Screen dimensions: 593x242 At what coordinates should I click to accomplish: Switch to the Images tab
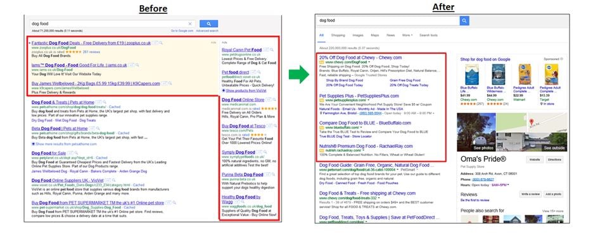click(358, 35)
